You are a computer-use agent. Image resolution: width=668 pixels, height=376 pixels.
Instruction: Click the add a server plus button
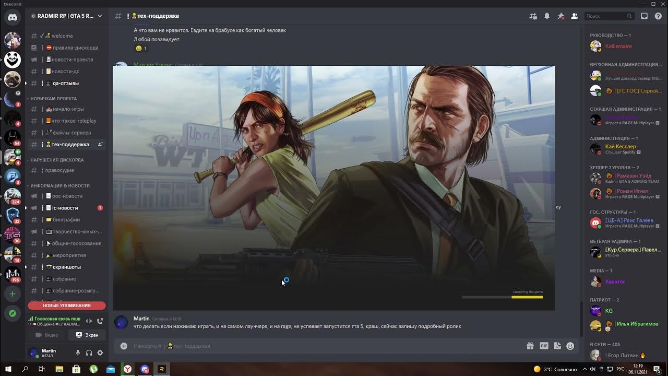click(13, 294)
